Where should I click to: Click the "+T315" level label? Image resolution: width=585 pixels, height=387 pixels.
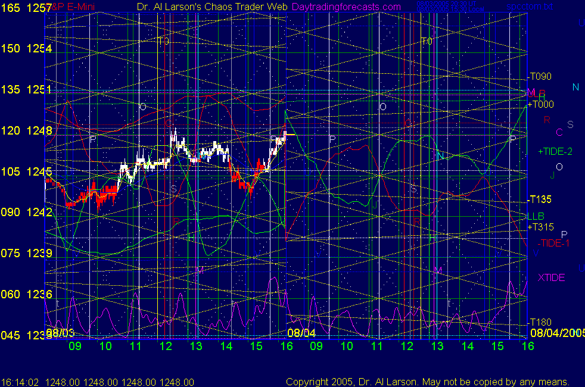[x=540, y=227]
